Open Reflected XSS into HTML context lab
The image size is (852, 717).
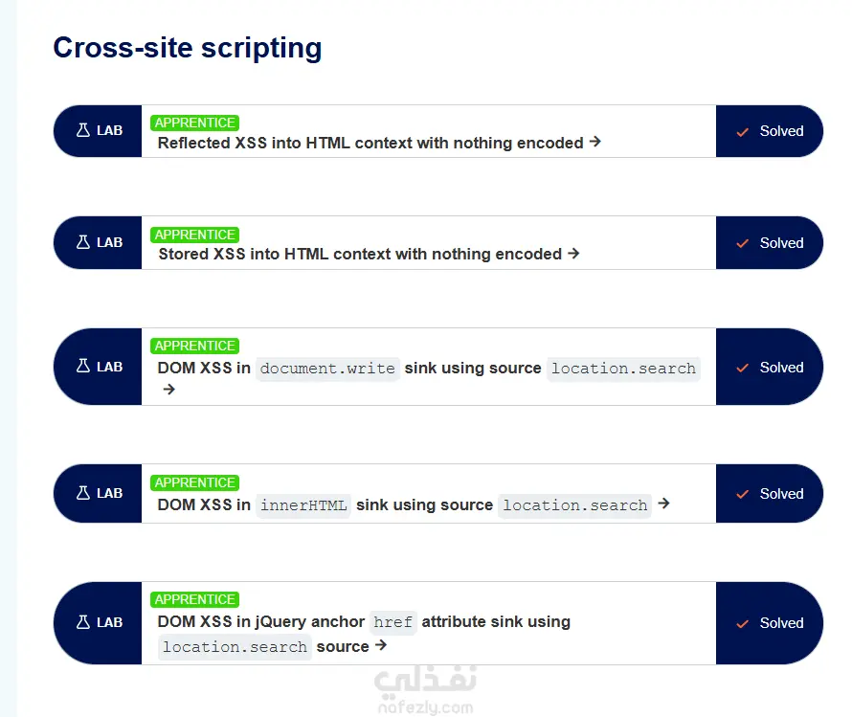(370, 143)
